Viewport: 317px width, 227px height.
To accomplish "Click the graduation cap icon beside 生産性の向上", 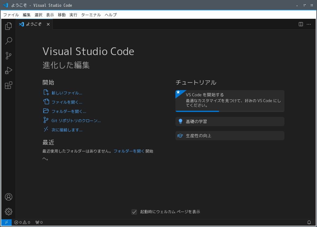I will click(180, 136).
